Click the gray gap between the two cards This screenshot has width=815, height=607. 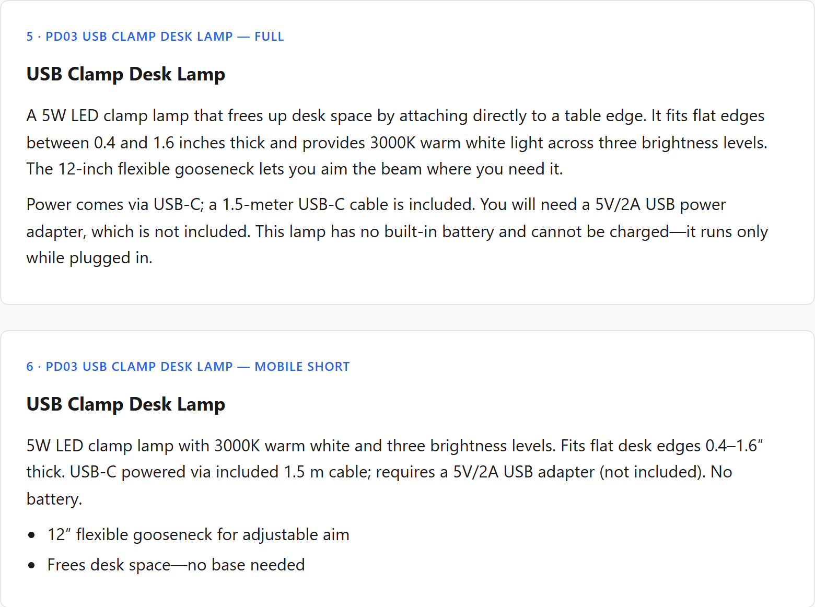coord(407,318)
